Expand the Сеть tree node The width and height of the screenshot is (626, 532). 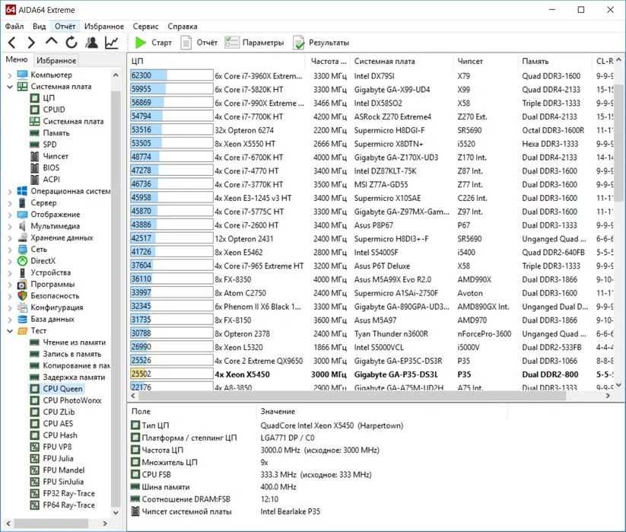point(10,249)
